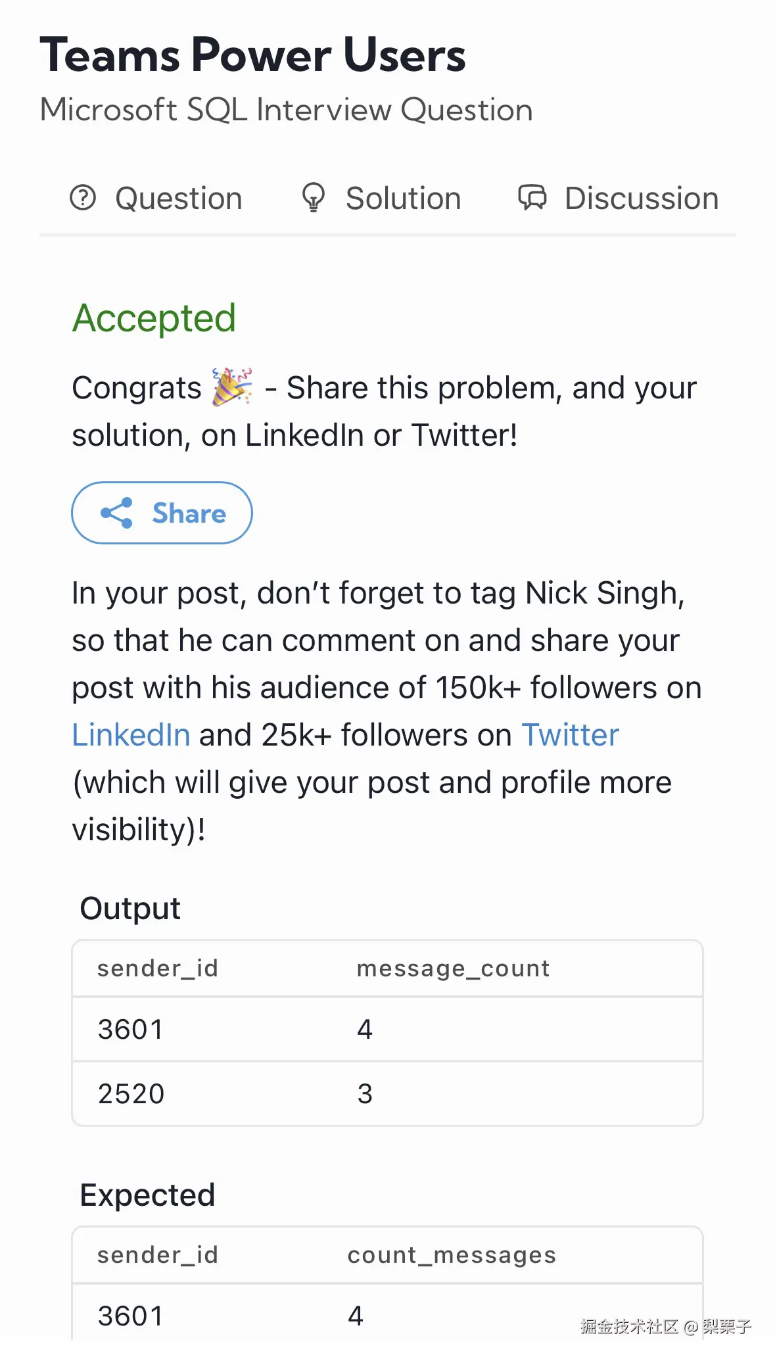Click the message_count column header
Viewport: 775px width, 1359px height.
tap(453, 968)
